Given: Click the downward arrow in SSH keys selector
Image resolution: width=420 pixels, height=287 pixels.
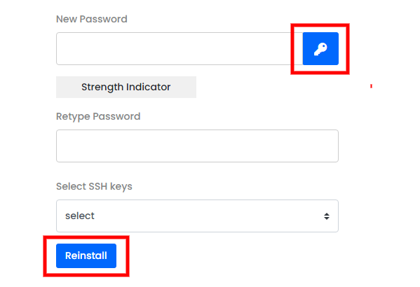Looking at the screenshot, I should click(x=327, y=218).
